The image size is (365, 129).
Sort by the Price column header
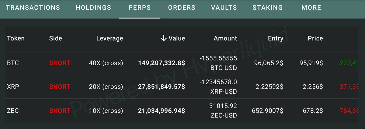click(315, 38)
